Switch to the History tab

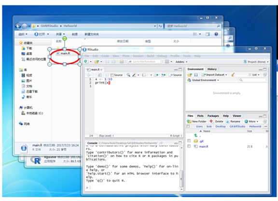(212, 69)
